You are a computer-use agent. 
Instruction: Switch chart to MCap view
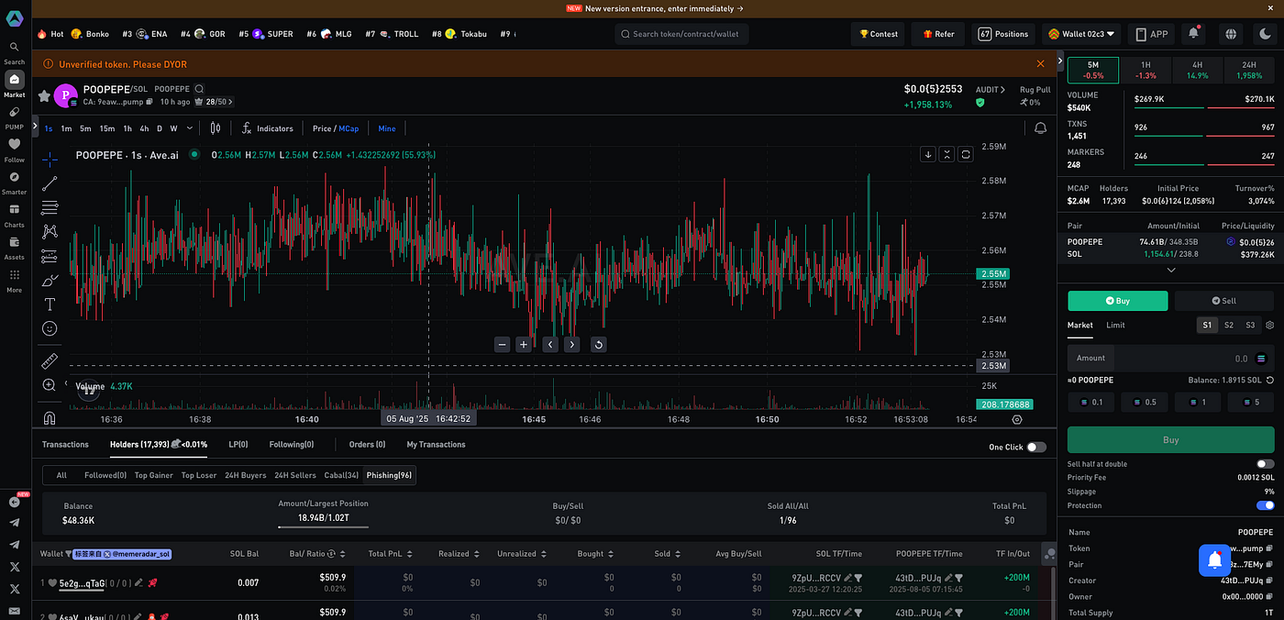point(349,128)
